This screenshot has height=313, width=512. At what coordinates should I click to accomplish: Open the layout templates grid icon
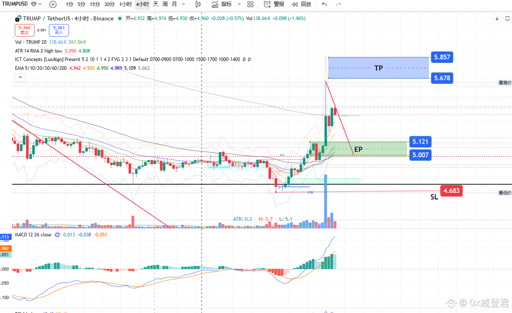point(251,4)
